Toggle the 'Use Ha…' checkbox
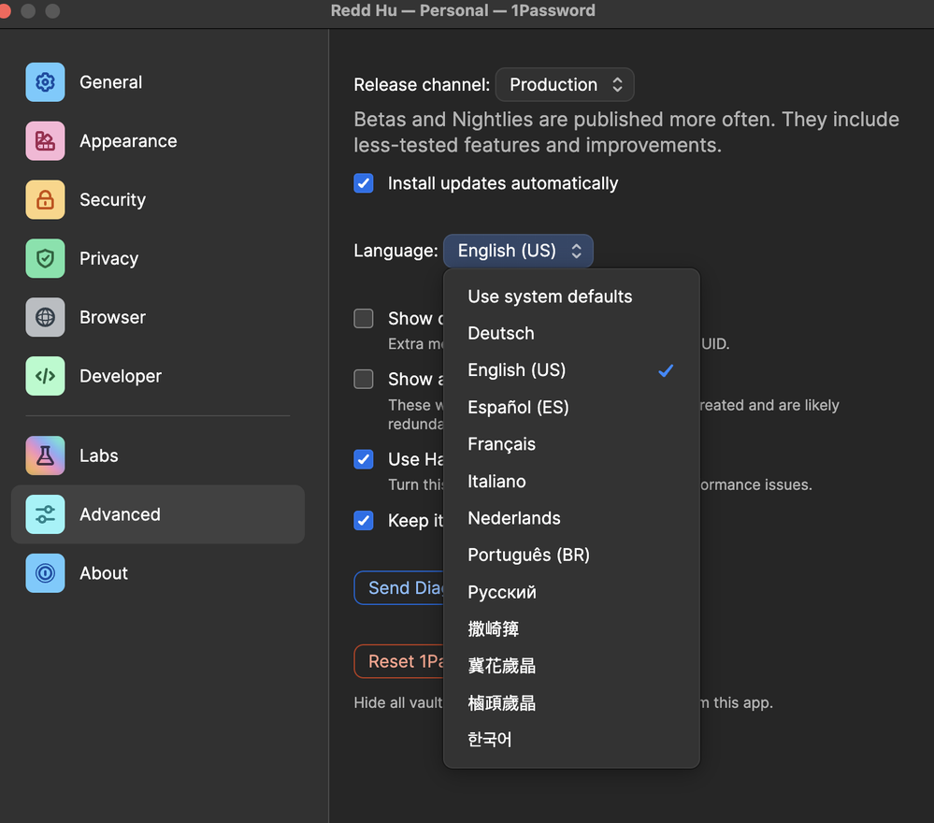 [x=364, y=459]
